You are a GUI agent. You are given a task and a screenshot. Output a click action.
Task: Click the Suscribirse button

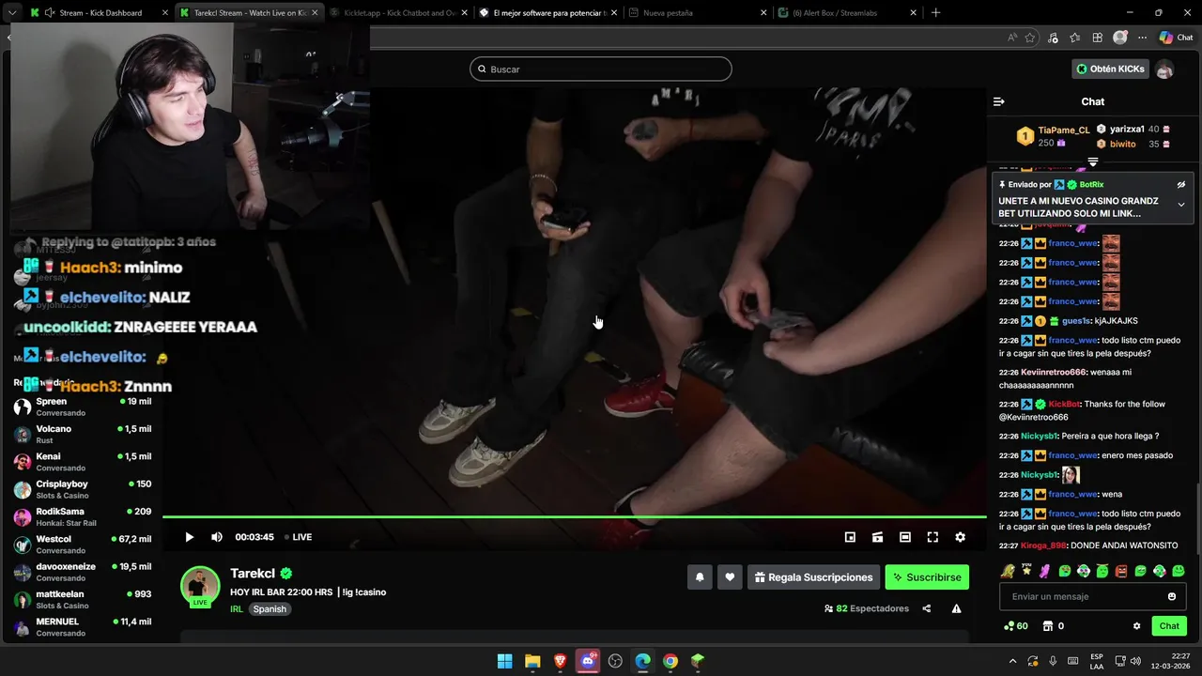(927, 577)
